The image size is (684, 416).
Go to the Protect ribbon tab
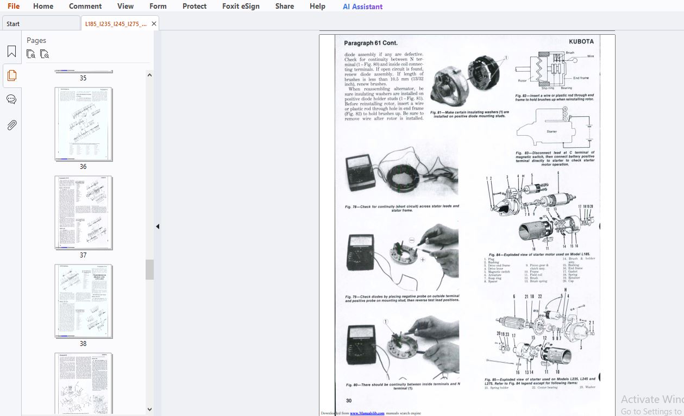(194, 6)
